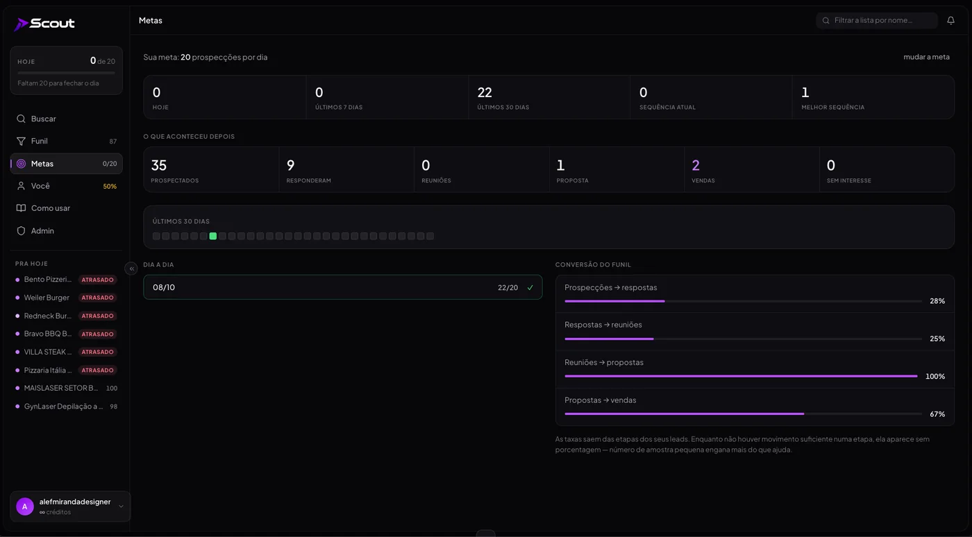Open the Pizzaria Itália... lead

(x=66, y=370)
